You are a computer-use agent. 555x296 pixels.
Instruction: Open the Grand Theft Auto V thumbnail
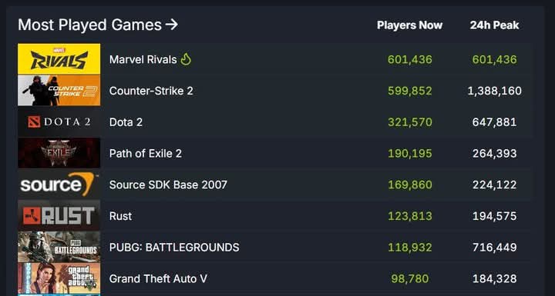[x=59, y=278]
